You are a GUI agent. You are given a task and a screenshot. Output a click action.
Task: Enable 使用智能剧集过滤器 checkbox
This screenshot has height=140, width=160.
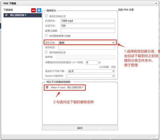[x=46, y=36]
